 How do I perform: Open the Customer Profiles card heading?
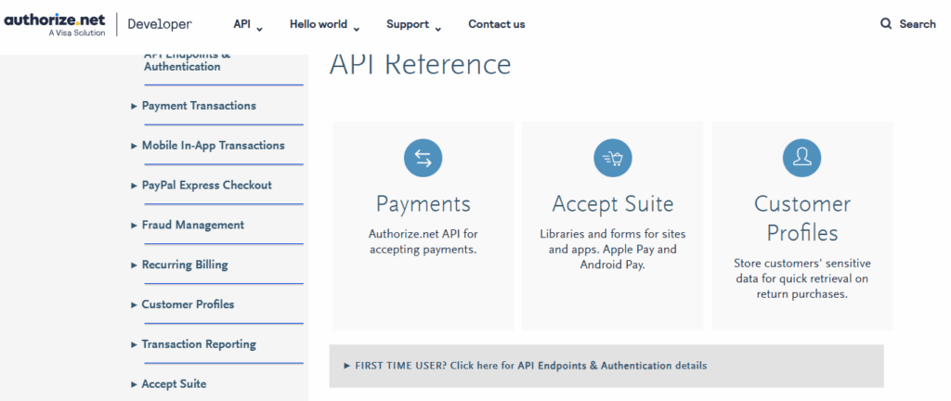click(801, 219)
